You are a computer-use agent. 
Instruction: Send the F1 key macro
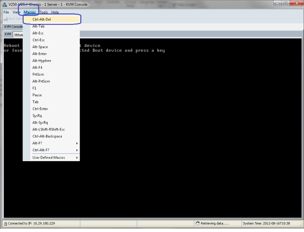coord(51,88)
